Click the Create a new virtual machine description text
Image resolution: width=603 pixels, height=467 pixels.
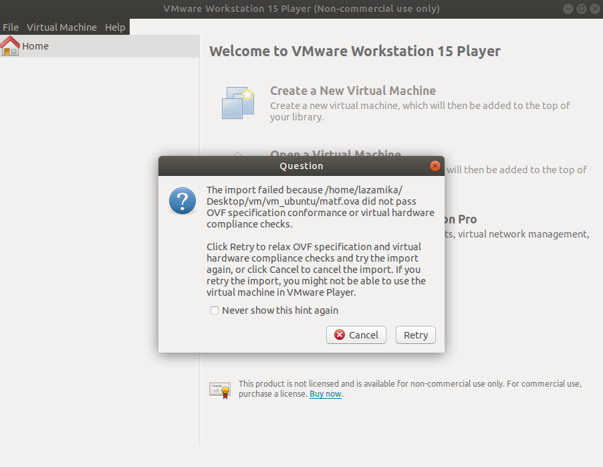[420, 111]
